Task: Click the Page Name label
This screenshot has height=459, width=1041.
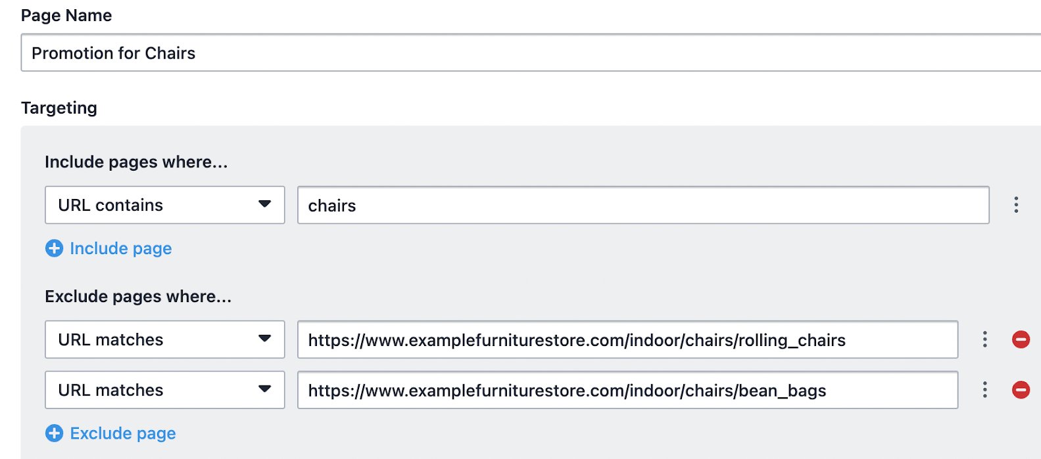Action: click(66, 15)
